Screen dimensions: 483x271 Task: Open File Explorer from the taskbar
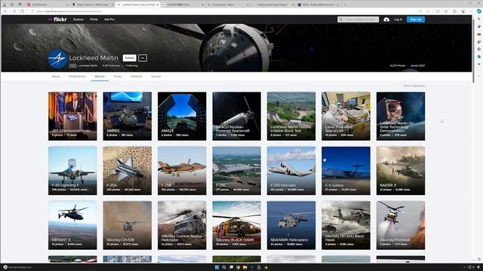pos(245,267)
